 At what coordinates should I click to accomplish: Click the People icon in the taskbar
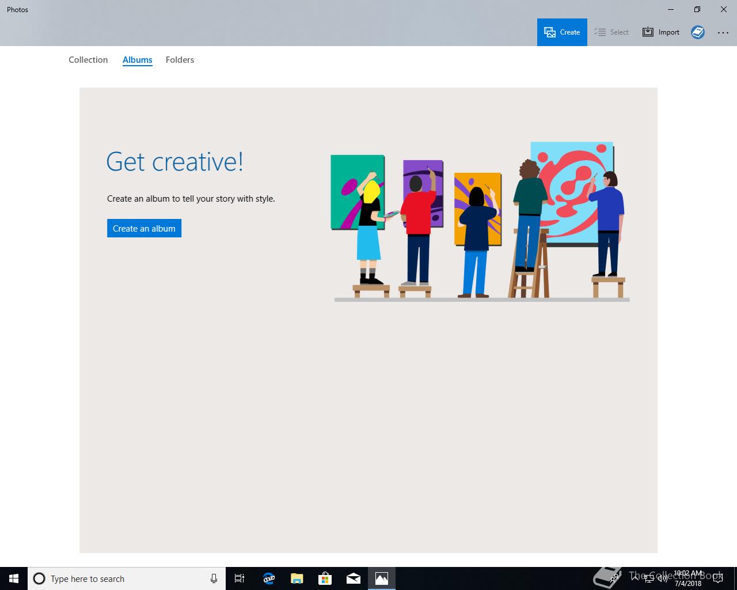pyautogui.click(x=614, y=578)
